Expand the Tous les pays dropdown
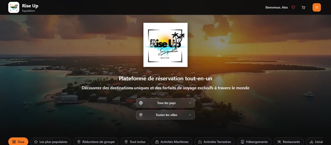 click(x=165, y=103)
